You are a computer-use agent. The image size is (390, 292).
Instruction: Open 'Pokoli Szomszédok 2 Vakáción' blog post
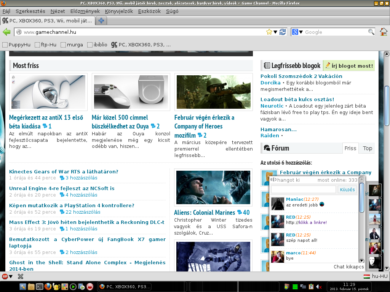point(301,76)
